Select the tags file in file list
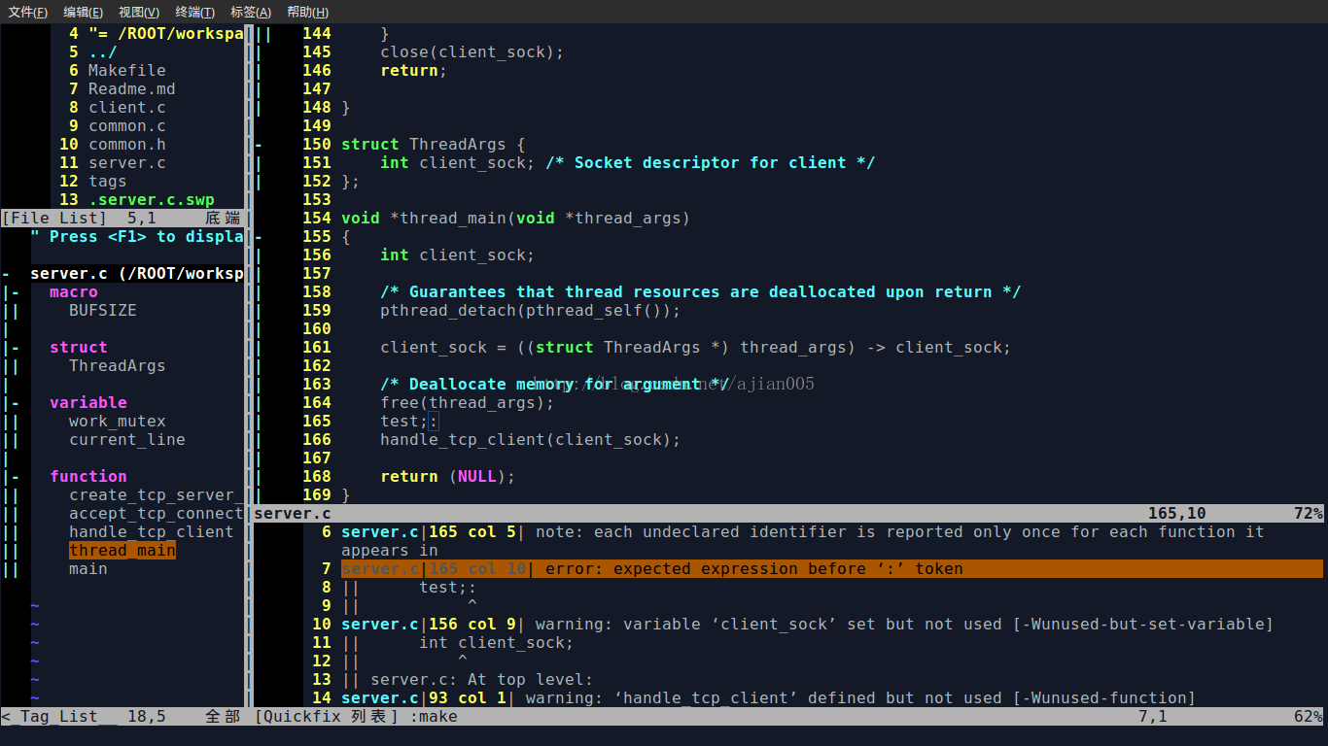Viewport: 1328px width, 746px height. click(x=108, y=182)
